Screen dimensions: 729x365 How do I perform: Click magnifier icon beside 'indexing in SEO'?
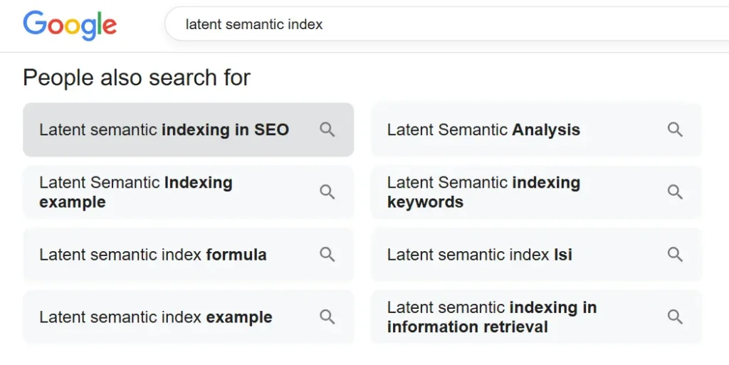[x=327, y=129]
